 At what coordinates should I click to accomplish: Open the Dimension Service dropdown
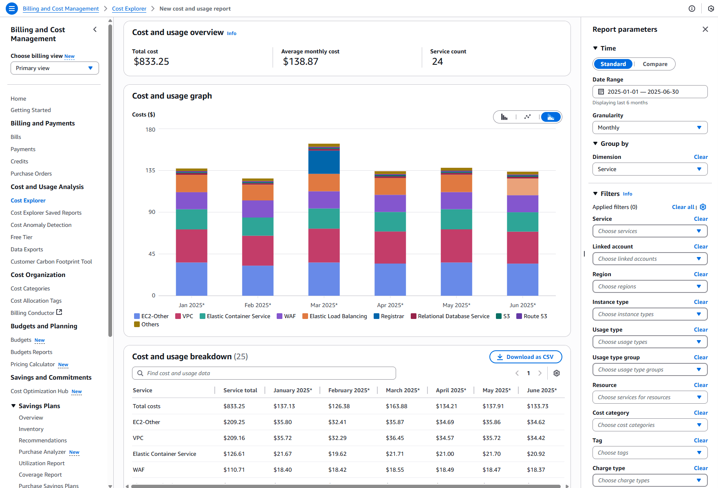click(650, 169)
